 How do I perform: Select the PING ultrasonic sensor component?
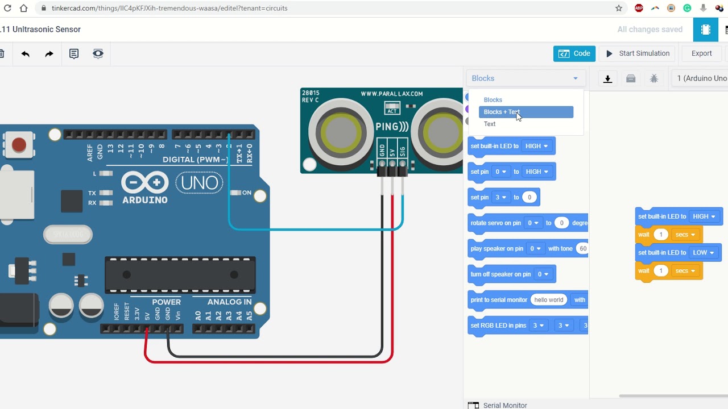click(x=382, y=131)
